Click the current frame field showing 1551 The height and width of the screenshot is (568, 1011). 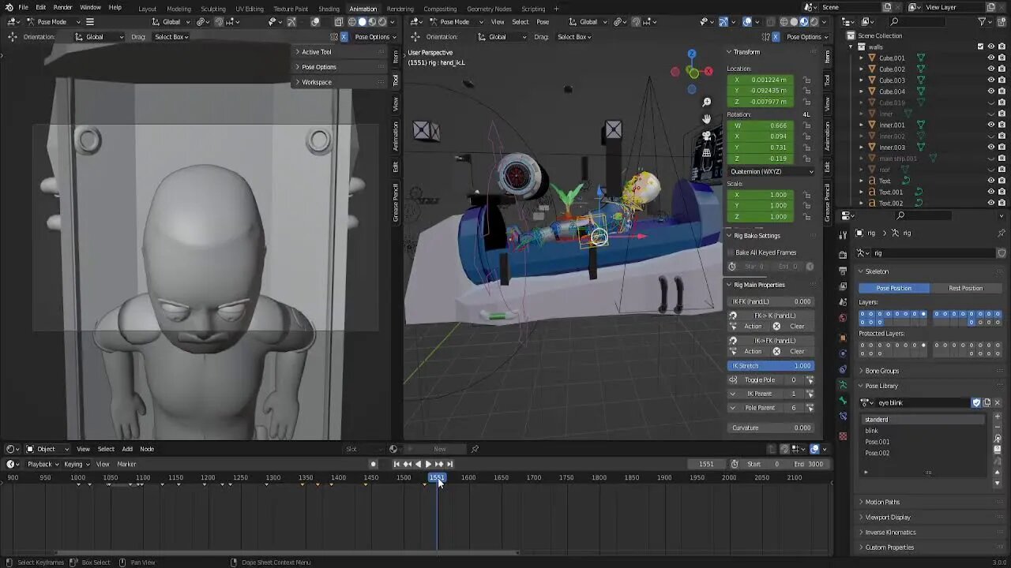tap(707, 464)
